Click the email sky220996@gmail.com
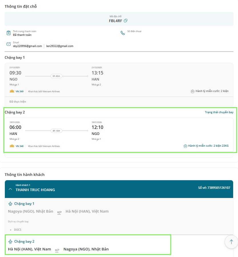238x257 pixels. coord(27,46)
